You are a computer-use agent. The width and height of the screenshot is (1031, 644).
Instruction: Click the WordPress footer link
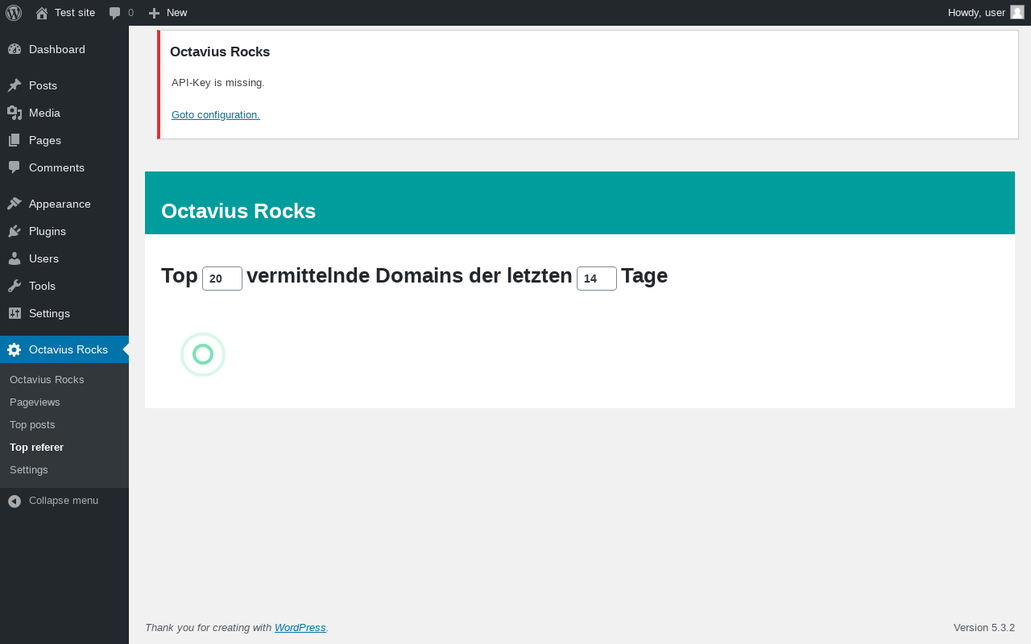coord(300,628)
